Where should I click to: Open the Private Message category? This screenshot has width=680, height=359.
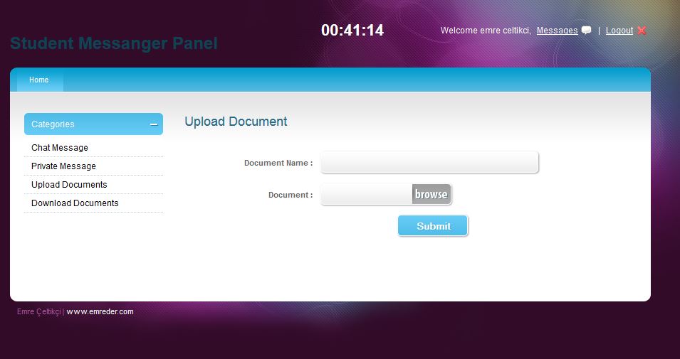[63, 166]
